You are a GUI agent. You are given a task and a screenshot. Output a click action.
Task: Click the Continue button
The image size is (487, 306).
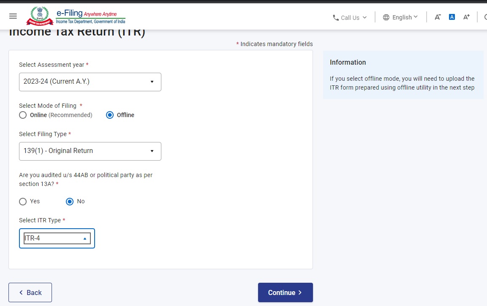(285, 292)
